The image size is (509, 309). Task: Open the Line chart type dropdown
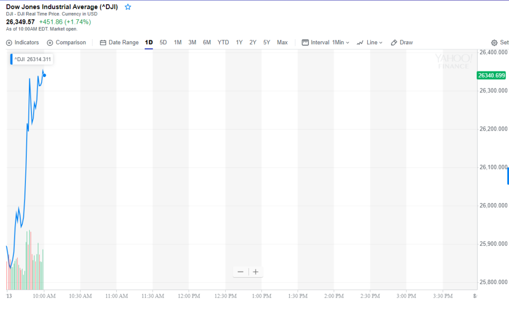369,43
